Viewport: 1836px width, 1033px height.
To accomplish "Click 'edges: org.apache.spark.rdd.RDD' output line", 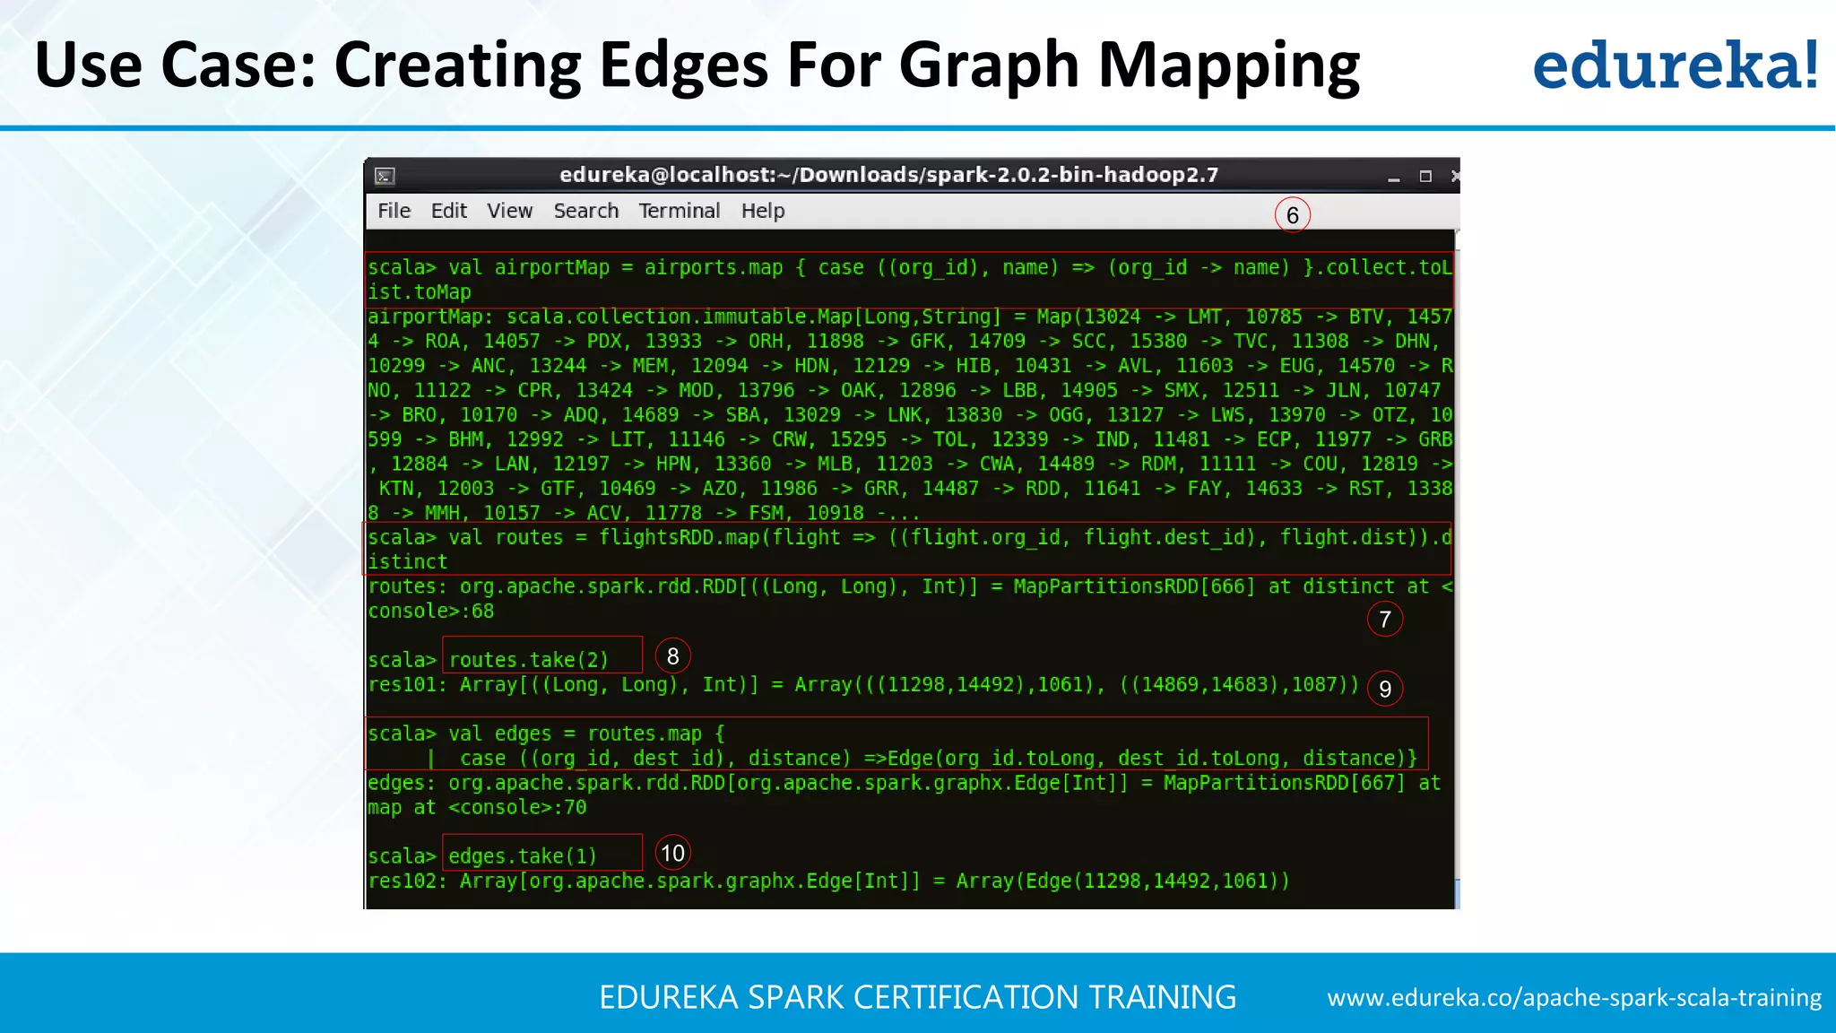I will (904, 783).
